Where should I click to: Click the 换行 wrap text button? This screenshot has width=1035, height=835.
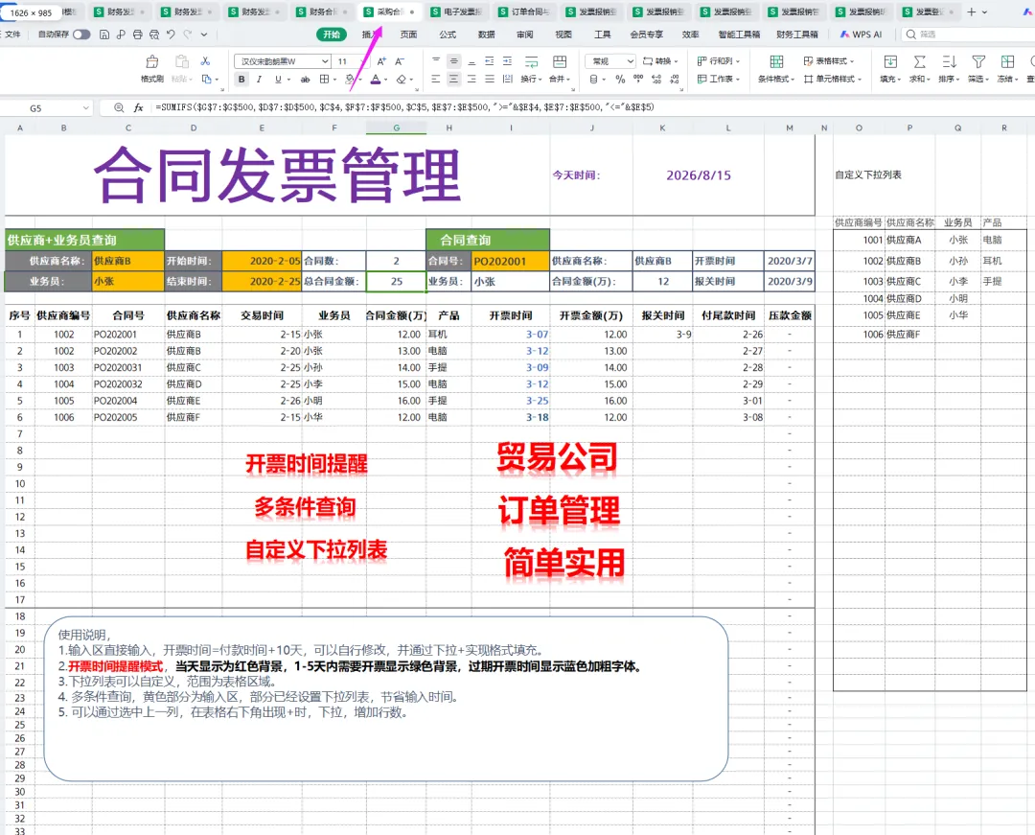pos(531,69)
